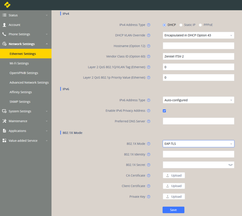Click the Save button

point(173,210)
